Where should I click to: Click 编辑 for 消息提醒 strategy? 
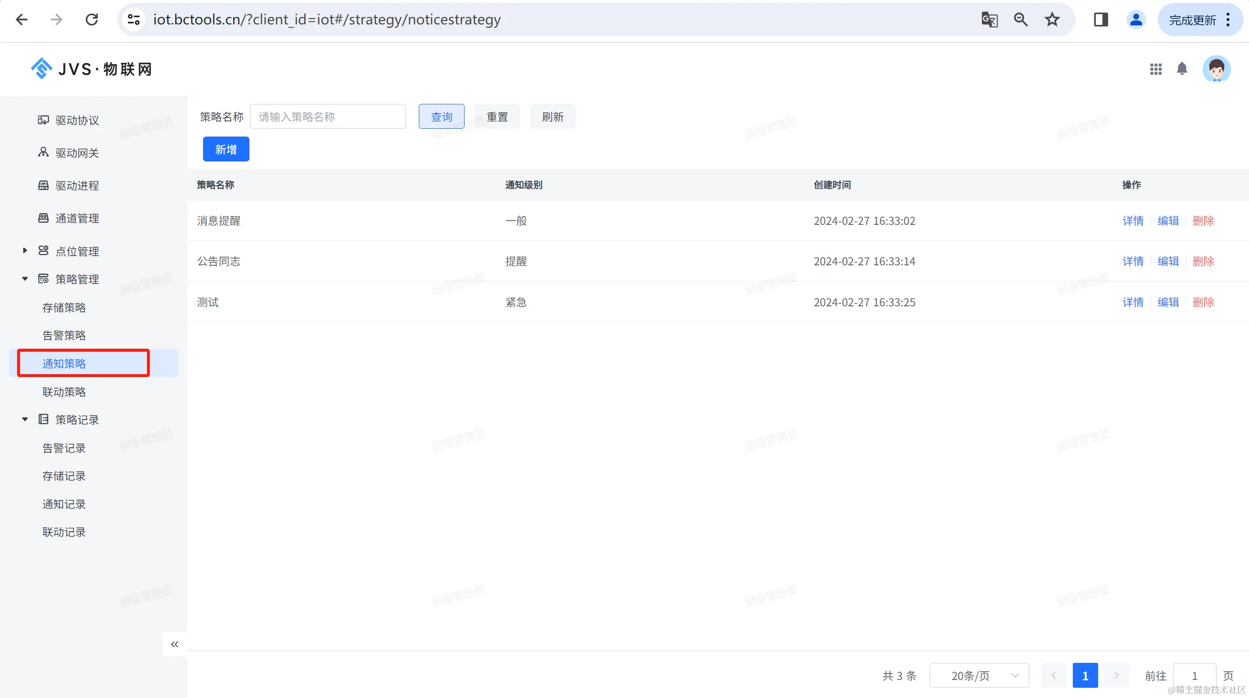1167,221
